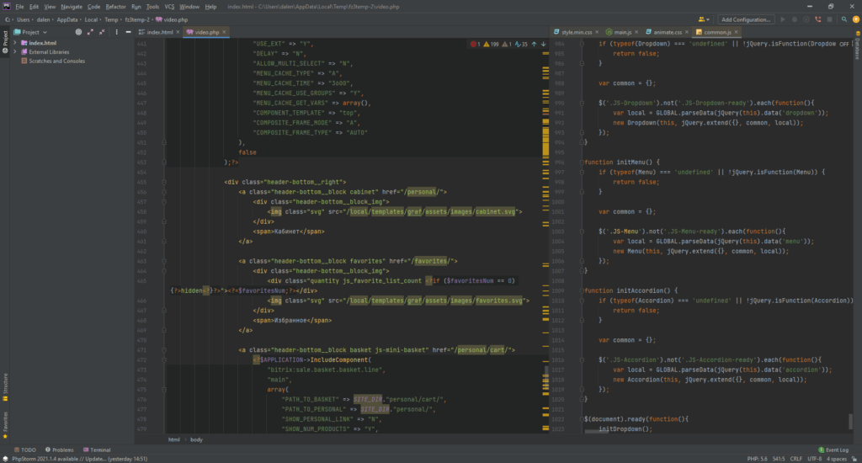Image resolution: width=862 pixels, height=463 pixels.
Task: Expand the index.html tree node
Action: tap(15, 42)
